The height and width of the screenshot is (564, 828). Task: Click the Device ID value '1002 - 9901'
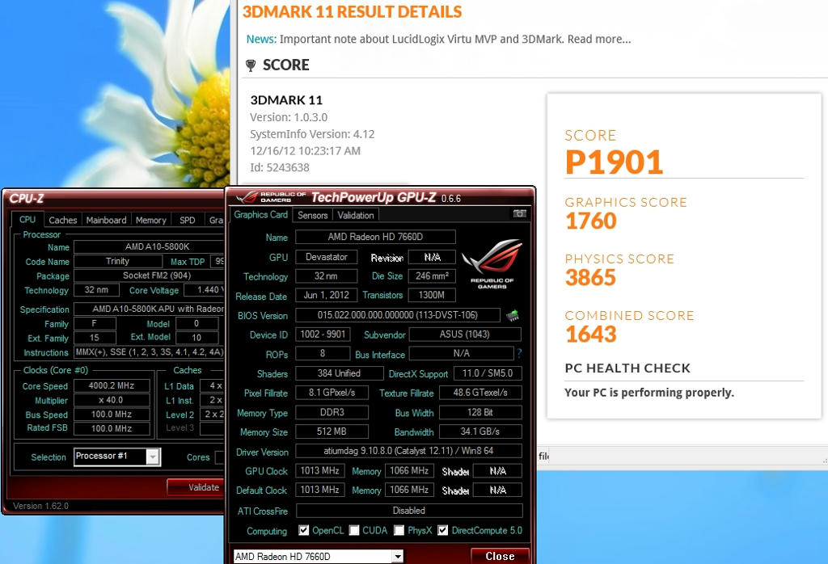point(323,335)
